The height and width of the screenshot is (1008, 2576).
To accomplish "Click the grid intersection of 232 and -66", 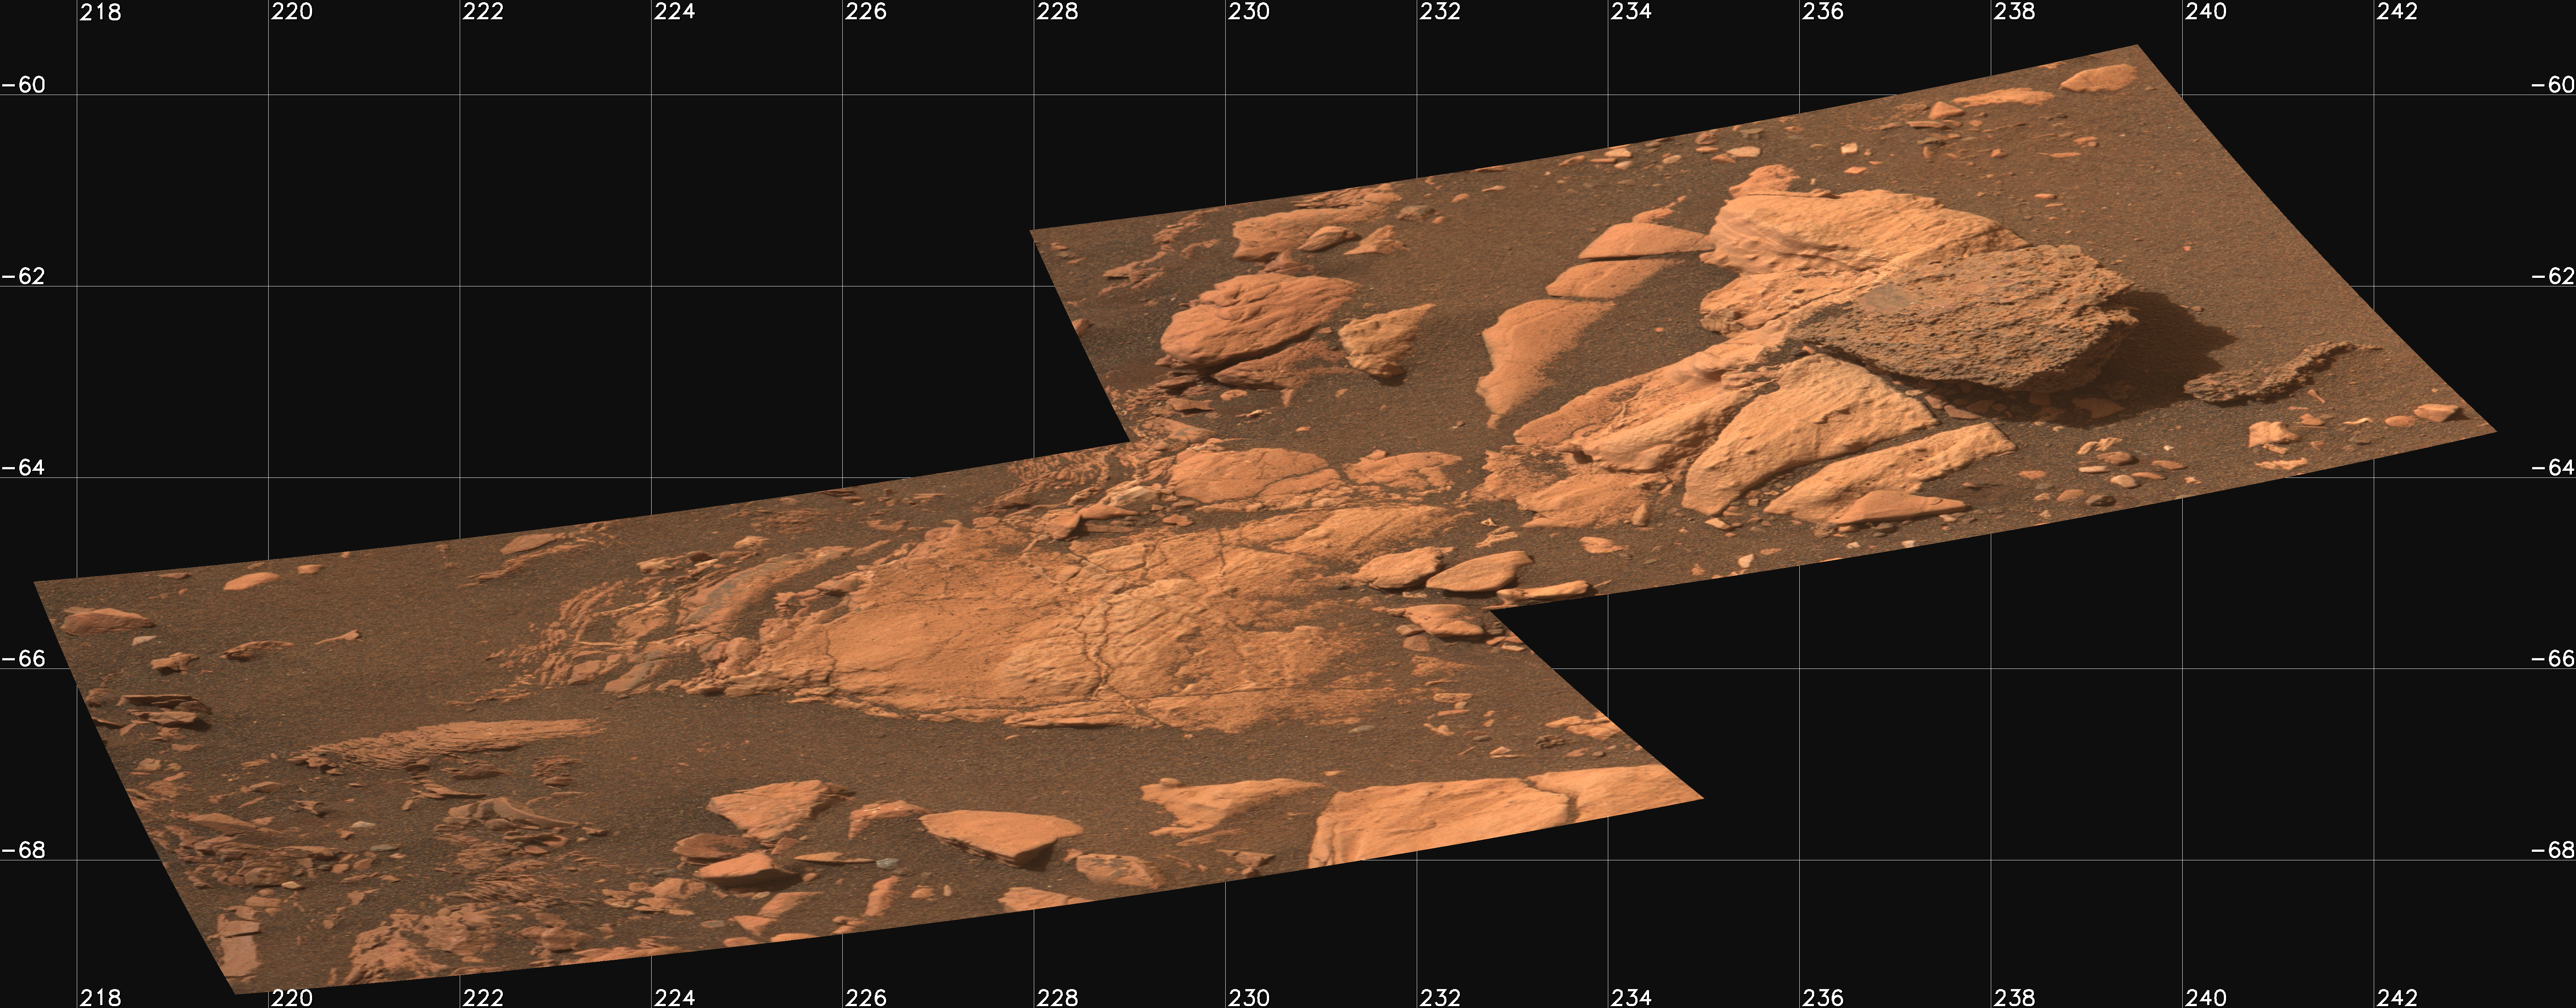I will pyautogui.click(x=1417, y=668).
